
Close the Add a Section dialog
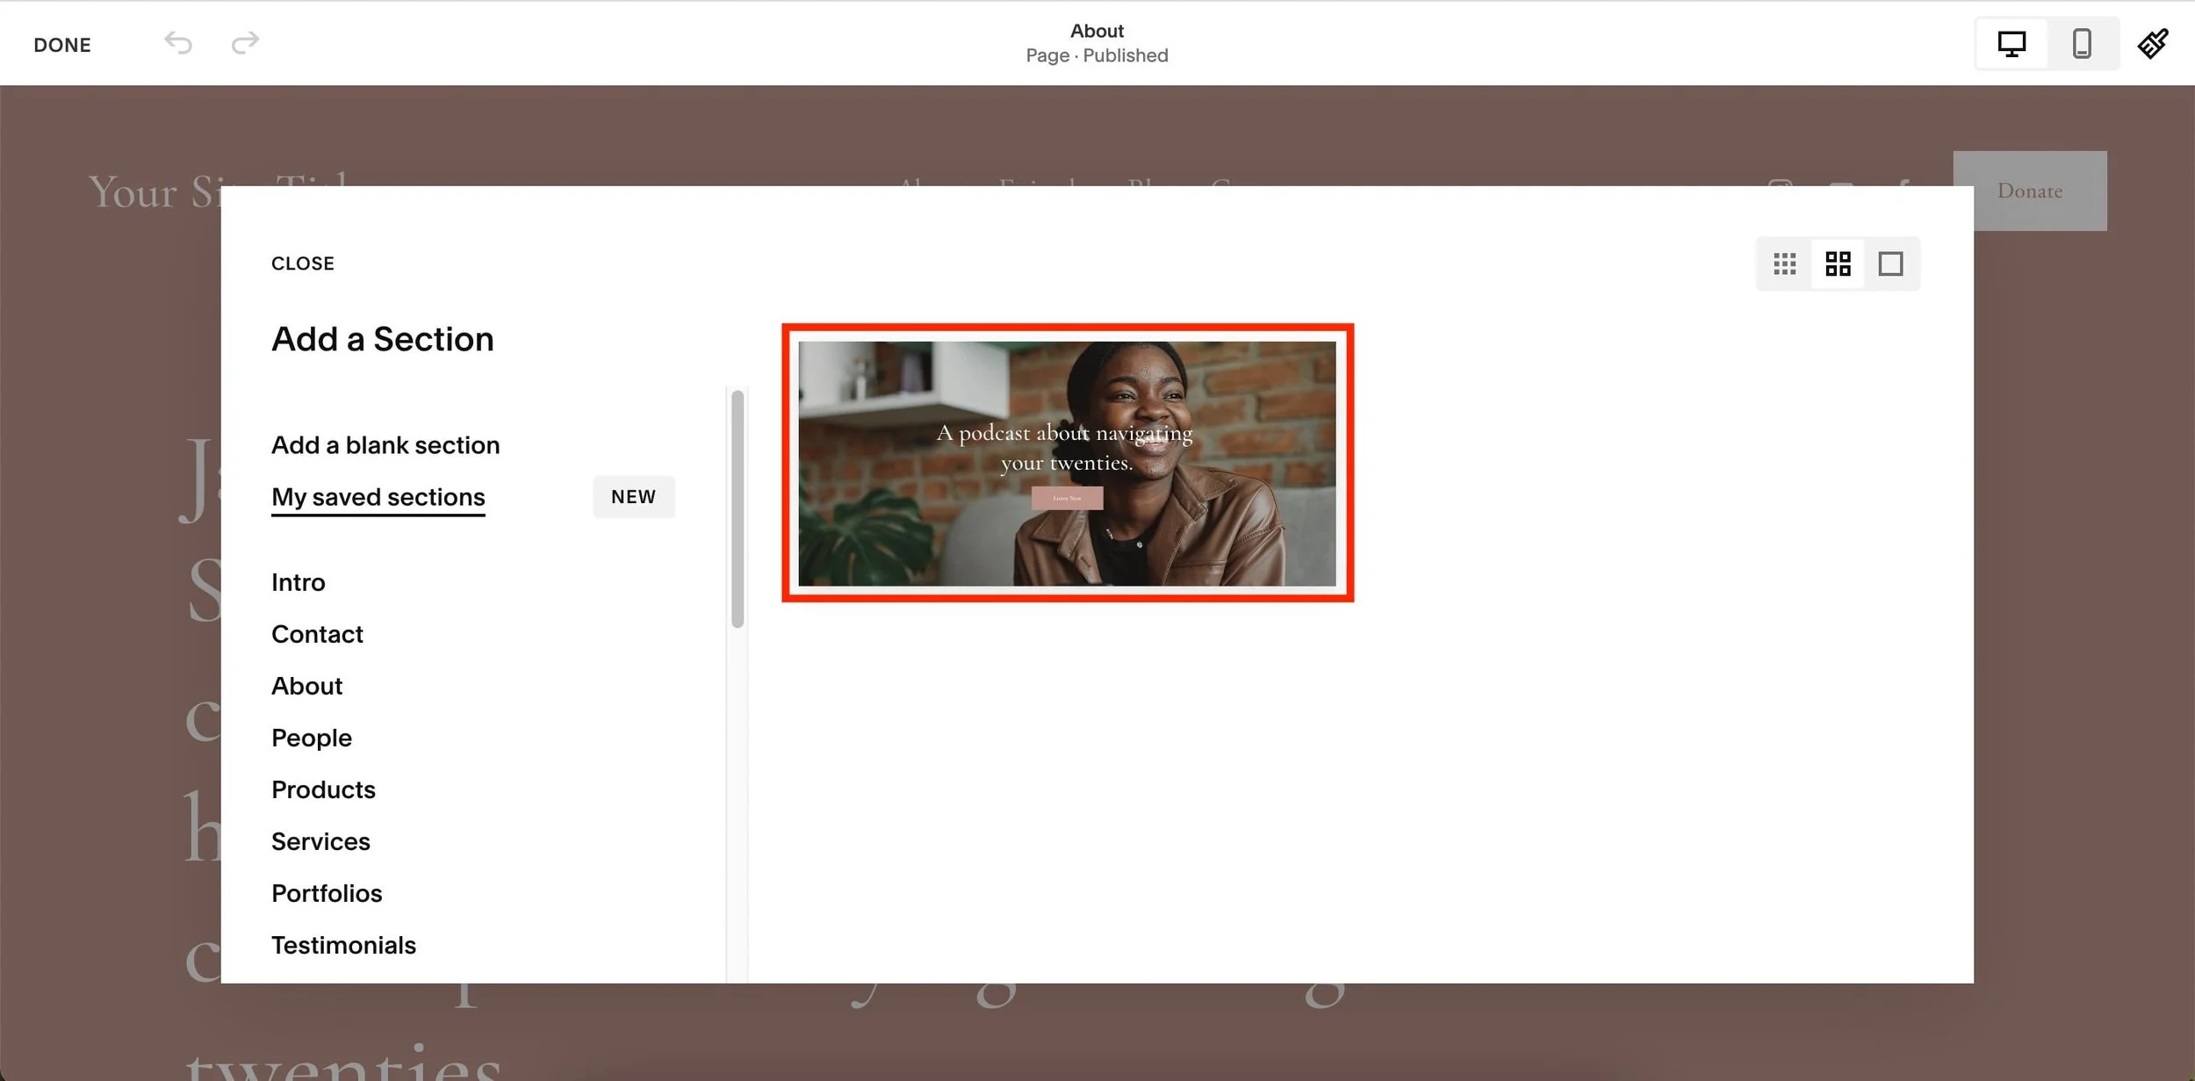[303, 263]
